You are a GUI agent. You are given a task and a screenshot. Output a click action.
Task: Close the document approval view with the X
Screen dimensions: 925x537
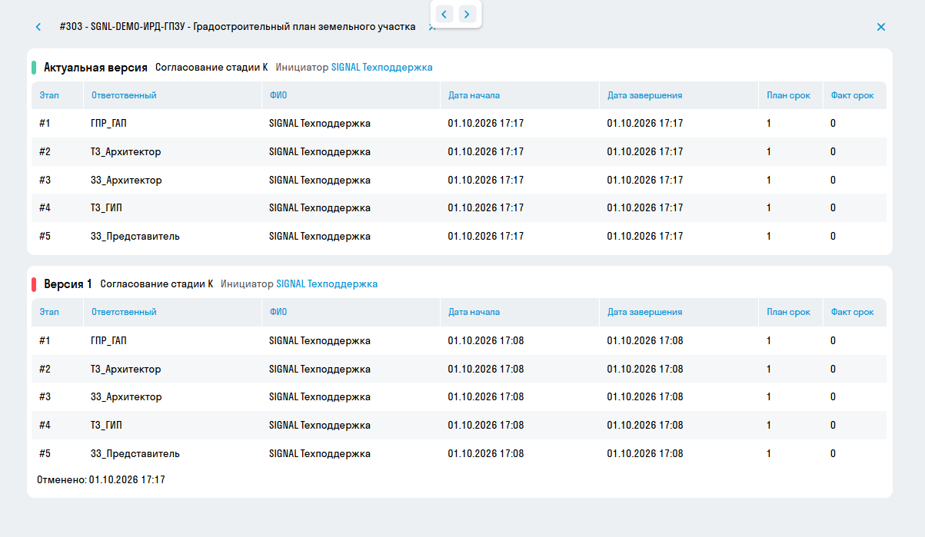click(x=881, y=27)
